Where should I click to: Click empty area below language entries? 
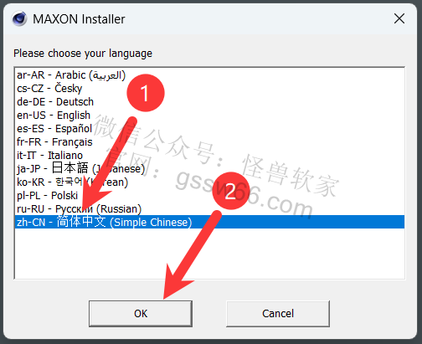pyautogui.click(x=209, y=254)
